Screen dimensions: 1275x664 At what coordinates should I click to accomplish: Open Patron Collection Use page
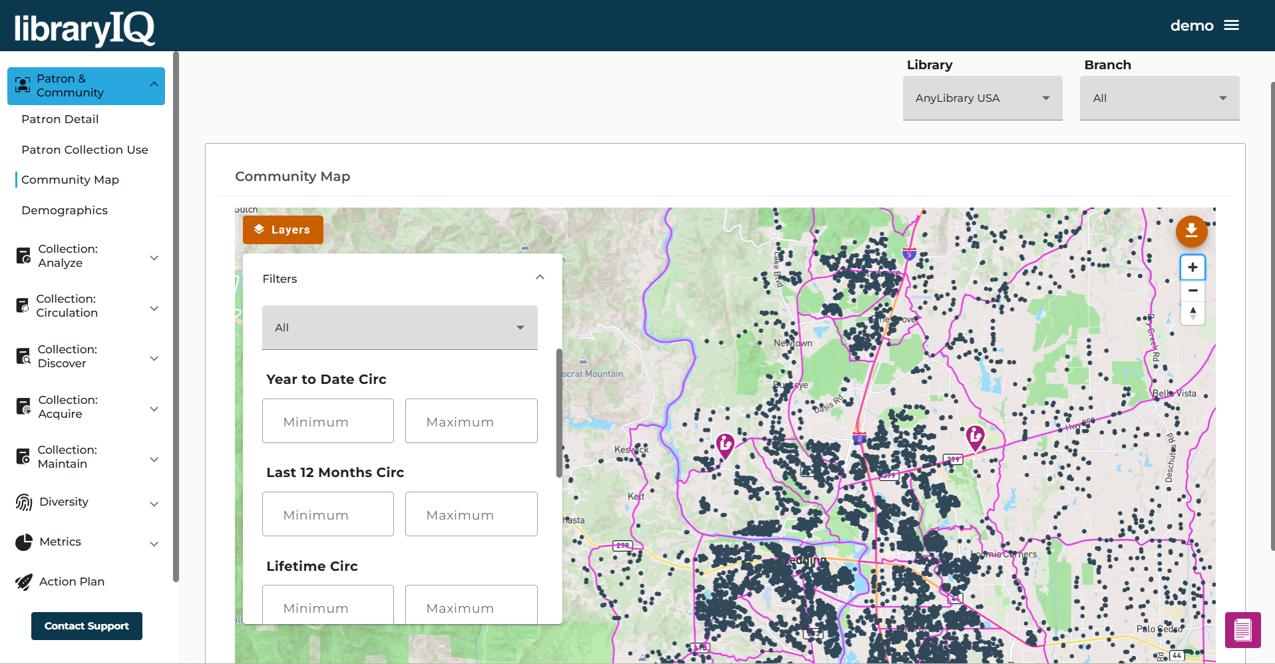point(85,150)
